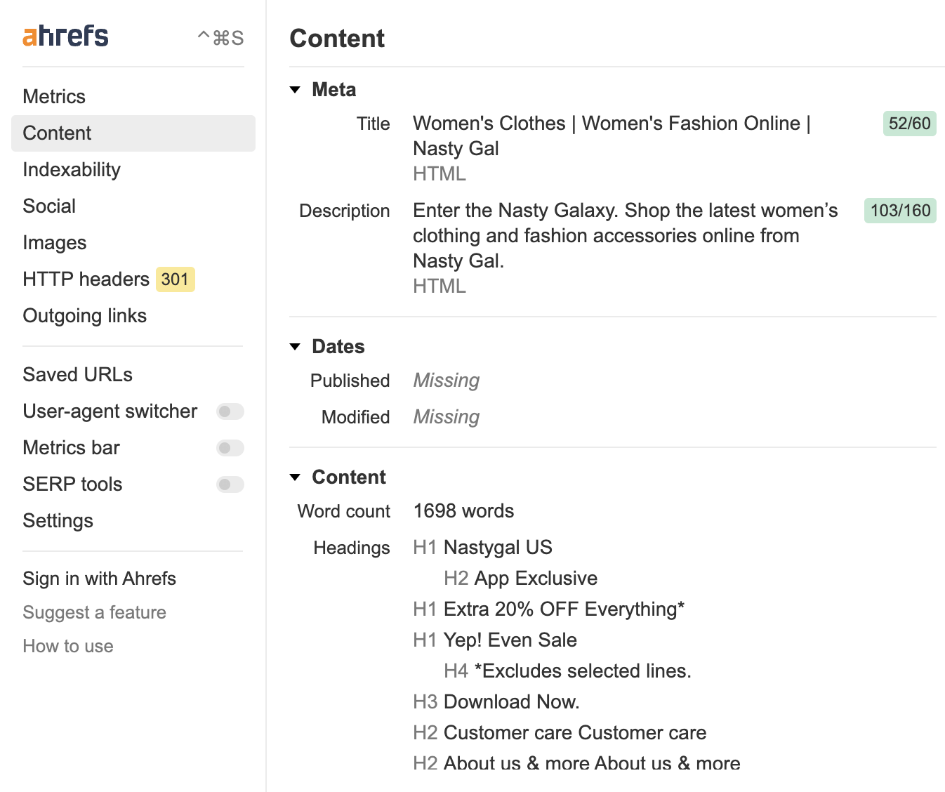Click the ahrefs logo

[x=65, y=36]
